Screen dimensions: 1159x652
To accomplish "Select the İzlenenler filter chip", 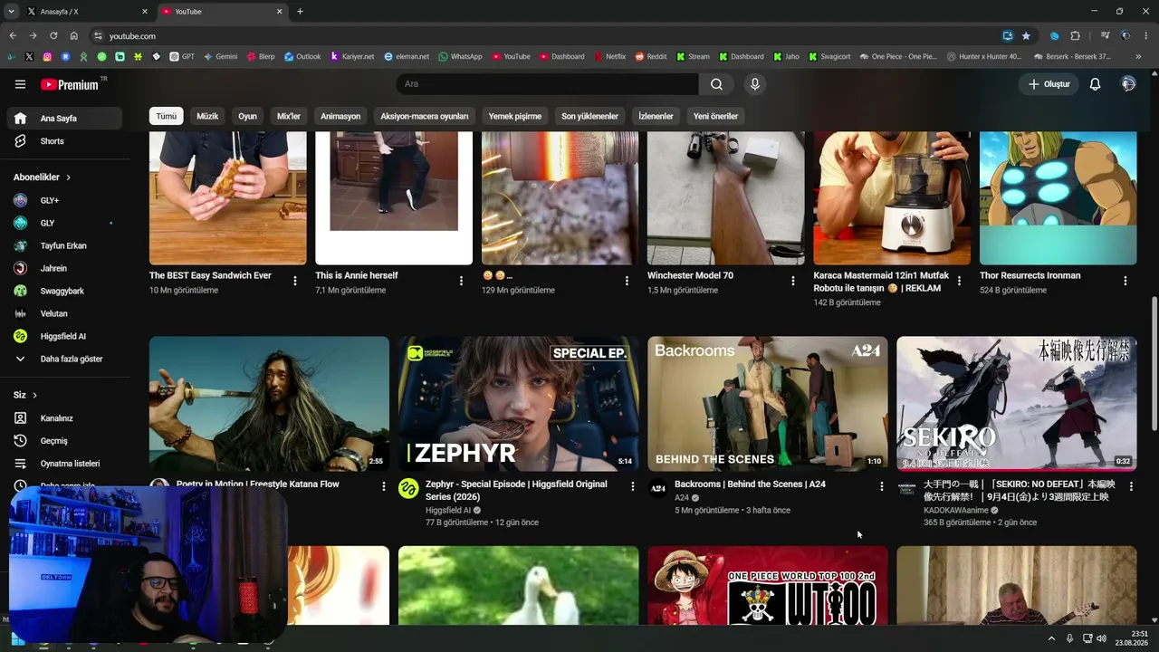I will click(x=656, y=116).
